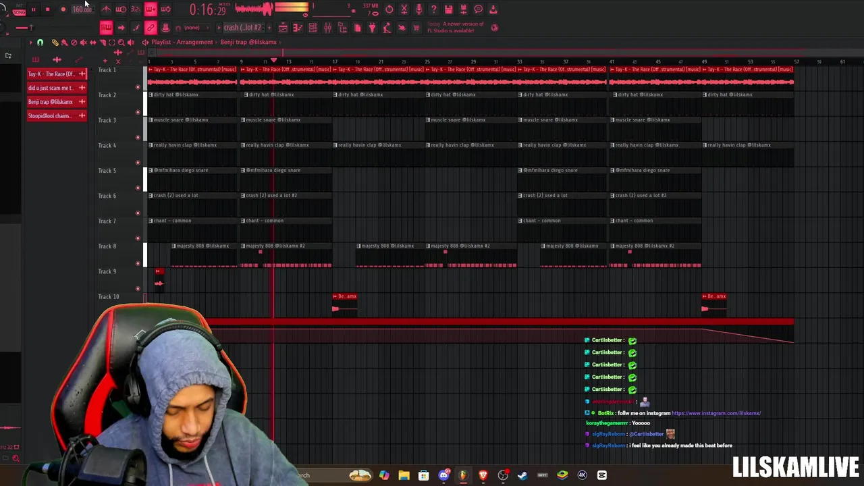Toggle typing keyboard to piano mode

pyautogui.click(x=106, y=28)
